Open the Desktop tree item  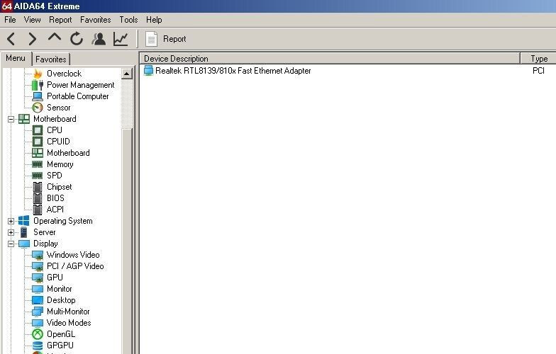pos(61,300)
